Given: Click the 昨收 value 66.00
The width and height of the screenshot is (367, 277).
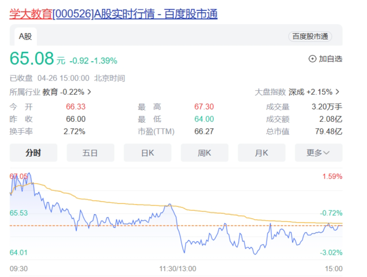Looking at the screenshot, I should (x=76, y=119).
